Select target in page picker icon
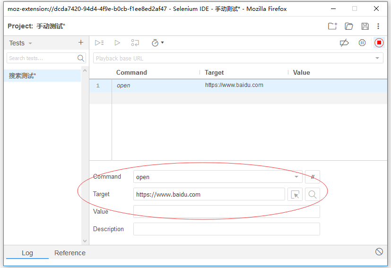 point(295,194)
